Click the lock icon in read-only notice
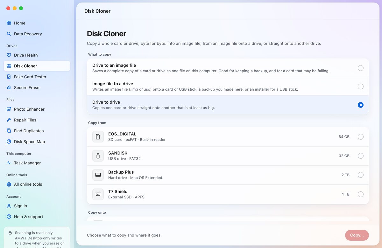Viewport: 382px width, 248px height. [10, 233]
